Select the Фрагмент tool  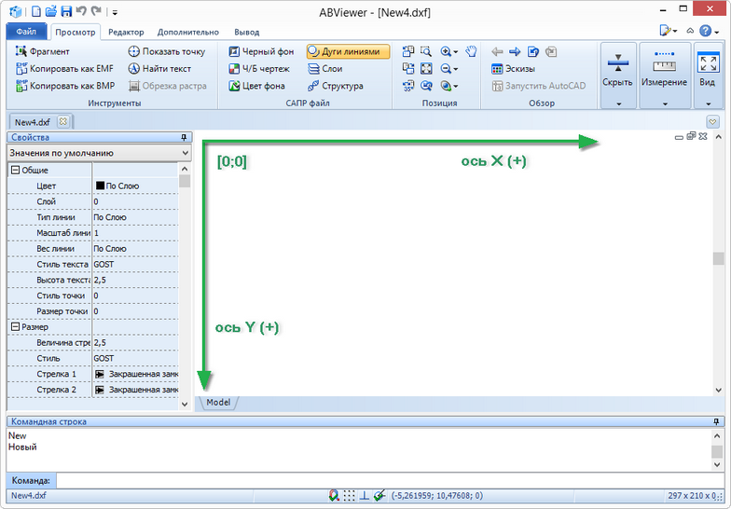(42, 51)
